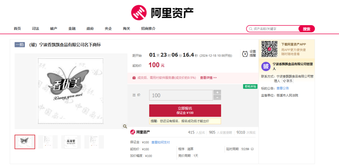
Task: Select the second document thumbnail
Action: coord(48,142)
